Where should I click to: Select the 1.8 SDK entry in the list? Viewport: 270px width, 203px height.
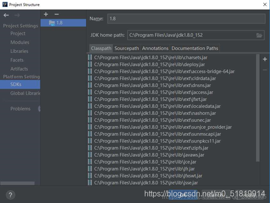pos(63,23)
